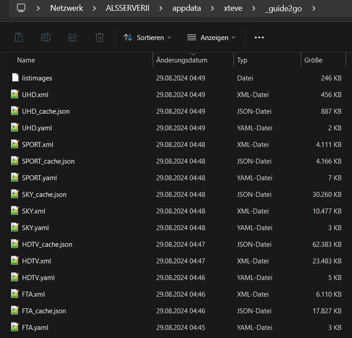This screenshot has width=352, height=338.
Task: Expand the chevron after Netzwerk
Action: (94, 9)
